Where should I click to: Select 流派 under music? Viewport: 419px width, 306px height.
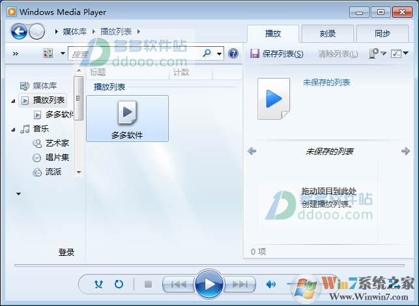point(47,172)
